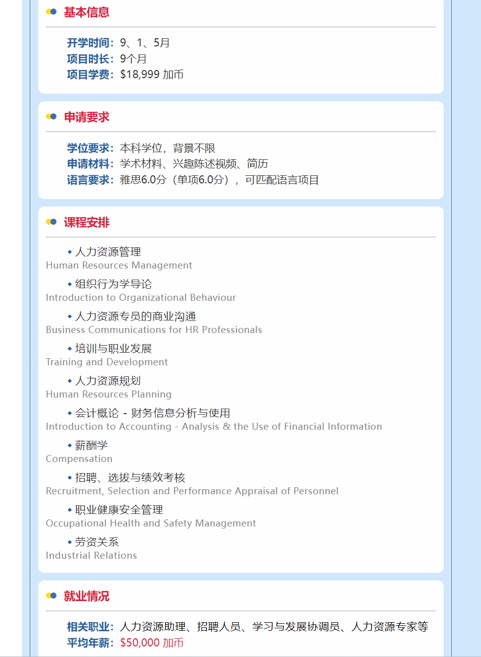Click the diamond bullet before 劳资关系

70,542
